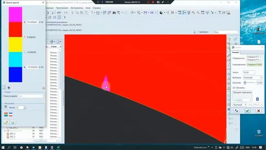Click the home icon in color scale window
This screenshot has height=150, width=266.
point(9,88)
